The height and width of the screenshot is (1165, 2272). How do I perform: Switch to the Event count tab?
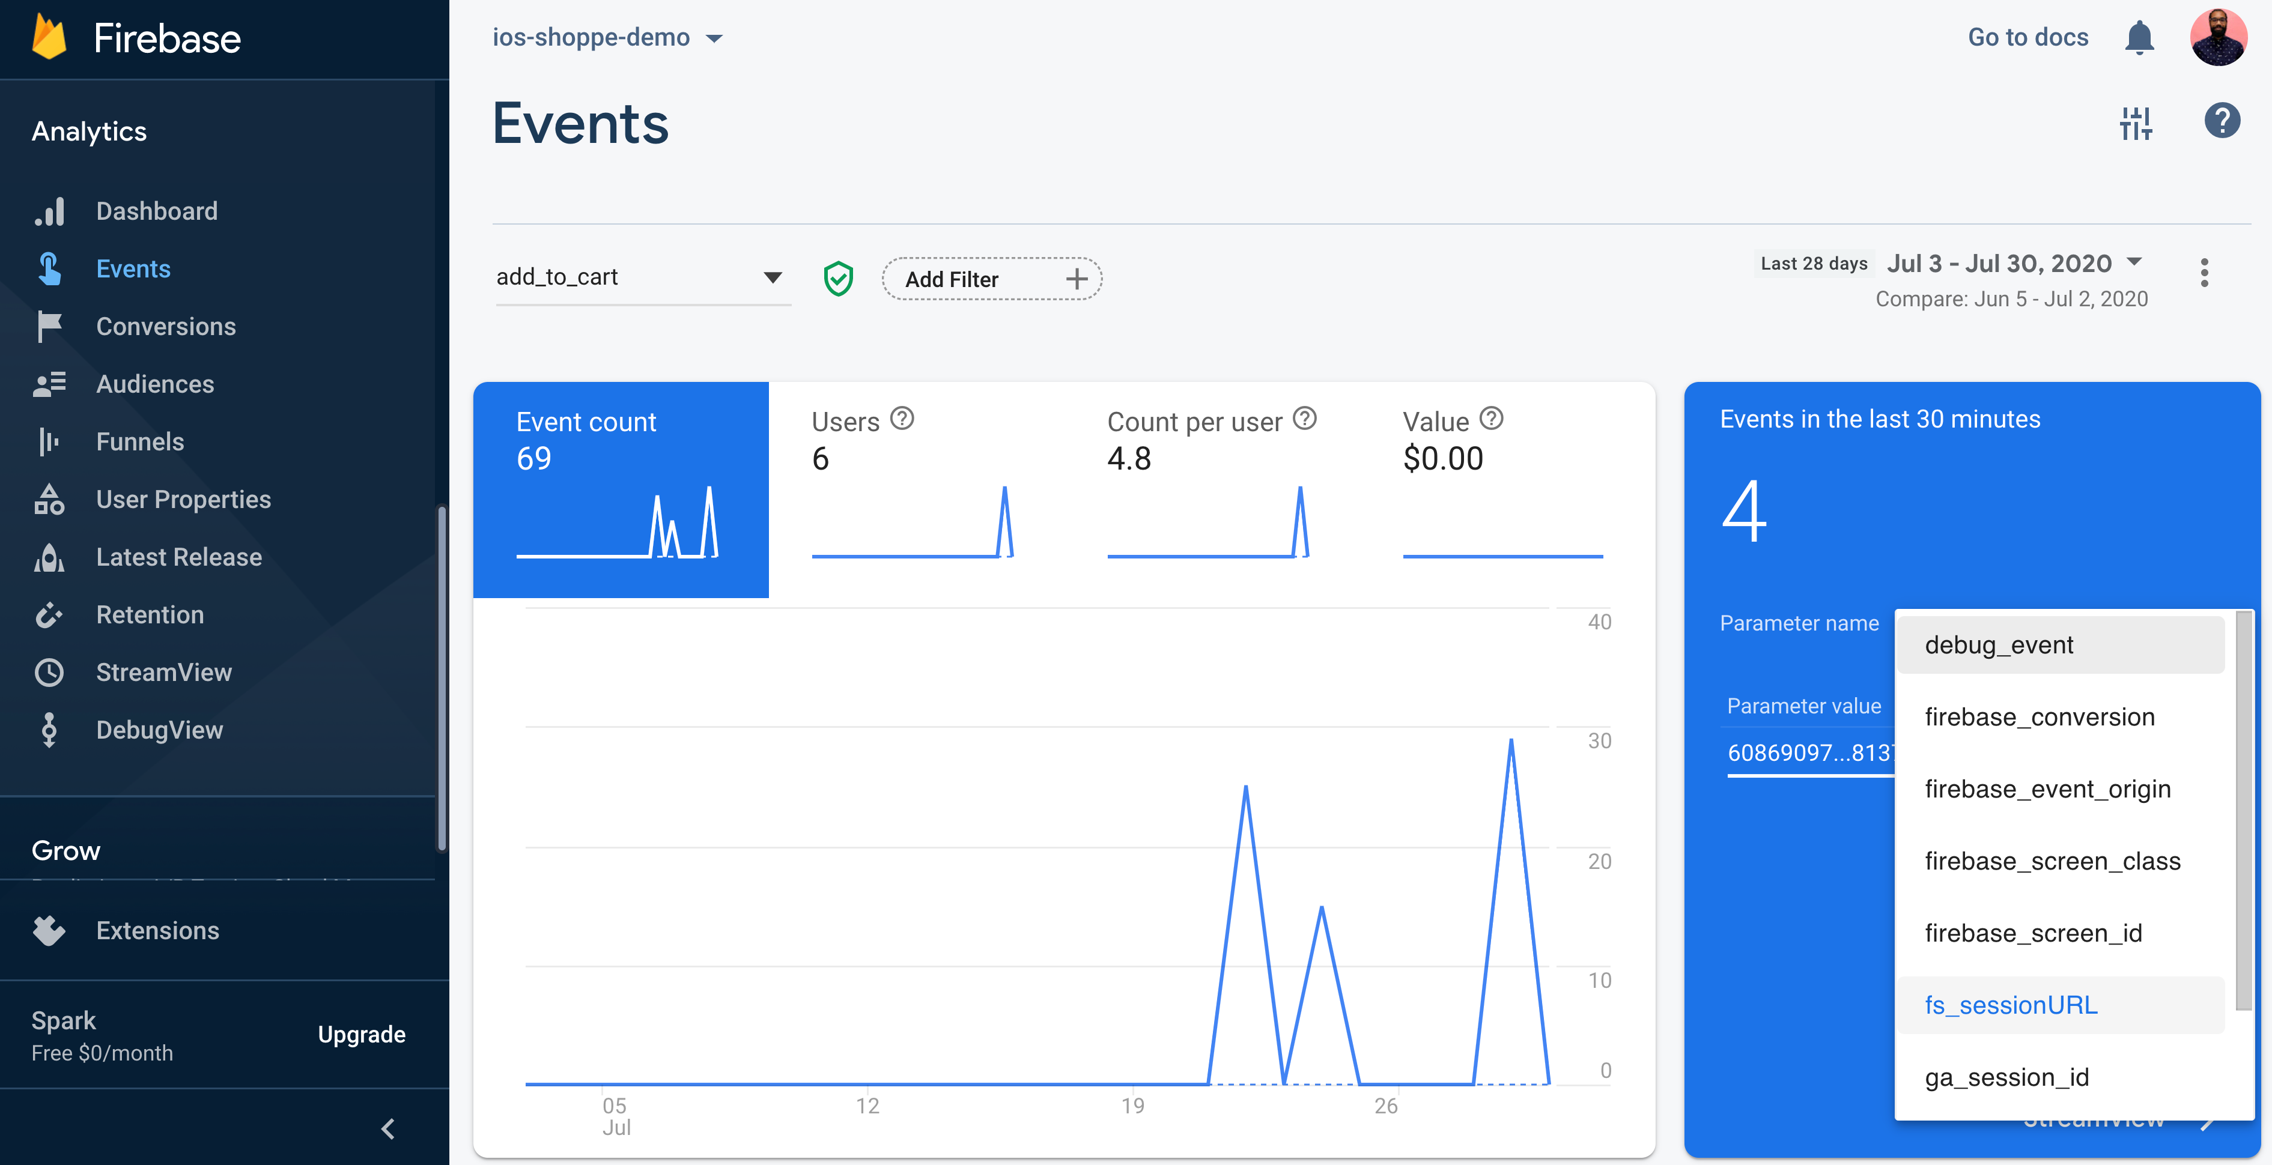click(621, 489)
